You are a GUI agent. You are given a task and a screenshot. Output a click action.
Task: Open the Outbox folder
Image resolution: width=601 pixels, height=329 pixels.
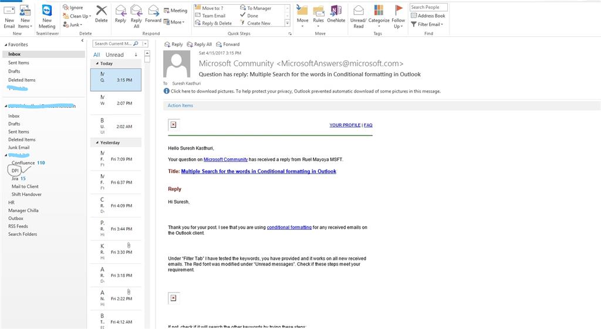(x=16, y=218)
